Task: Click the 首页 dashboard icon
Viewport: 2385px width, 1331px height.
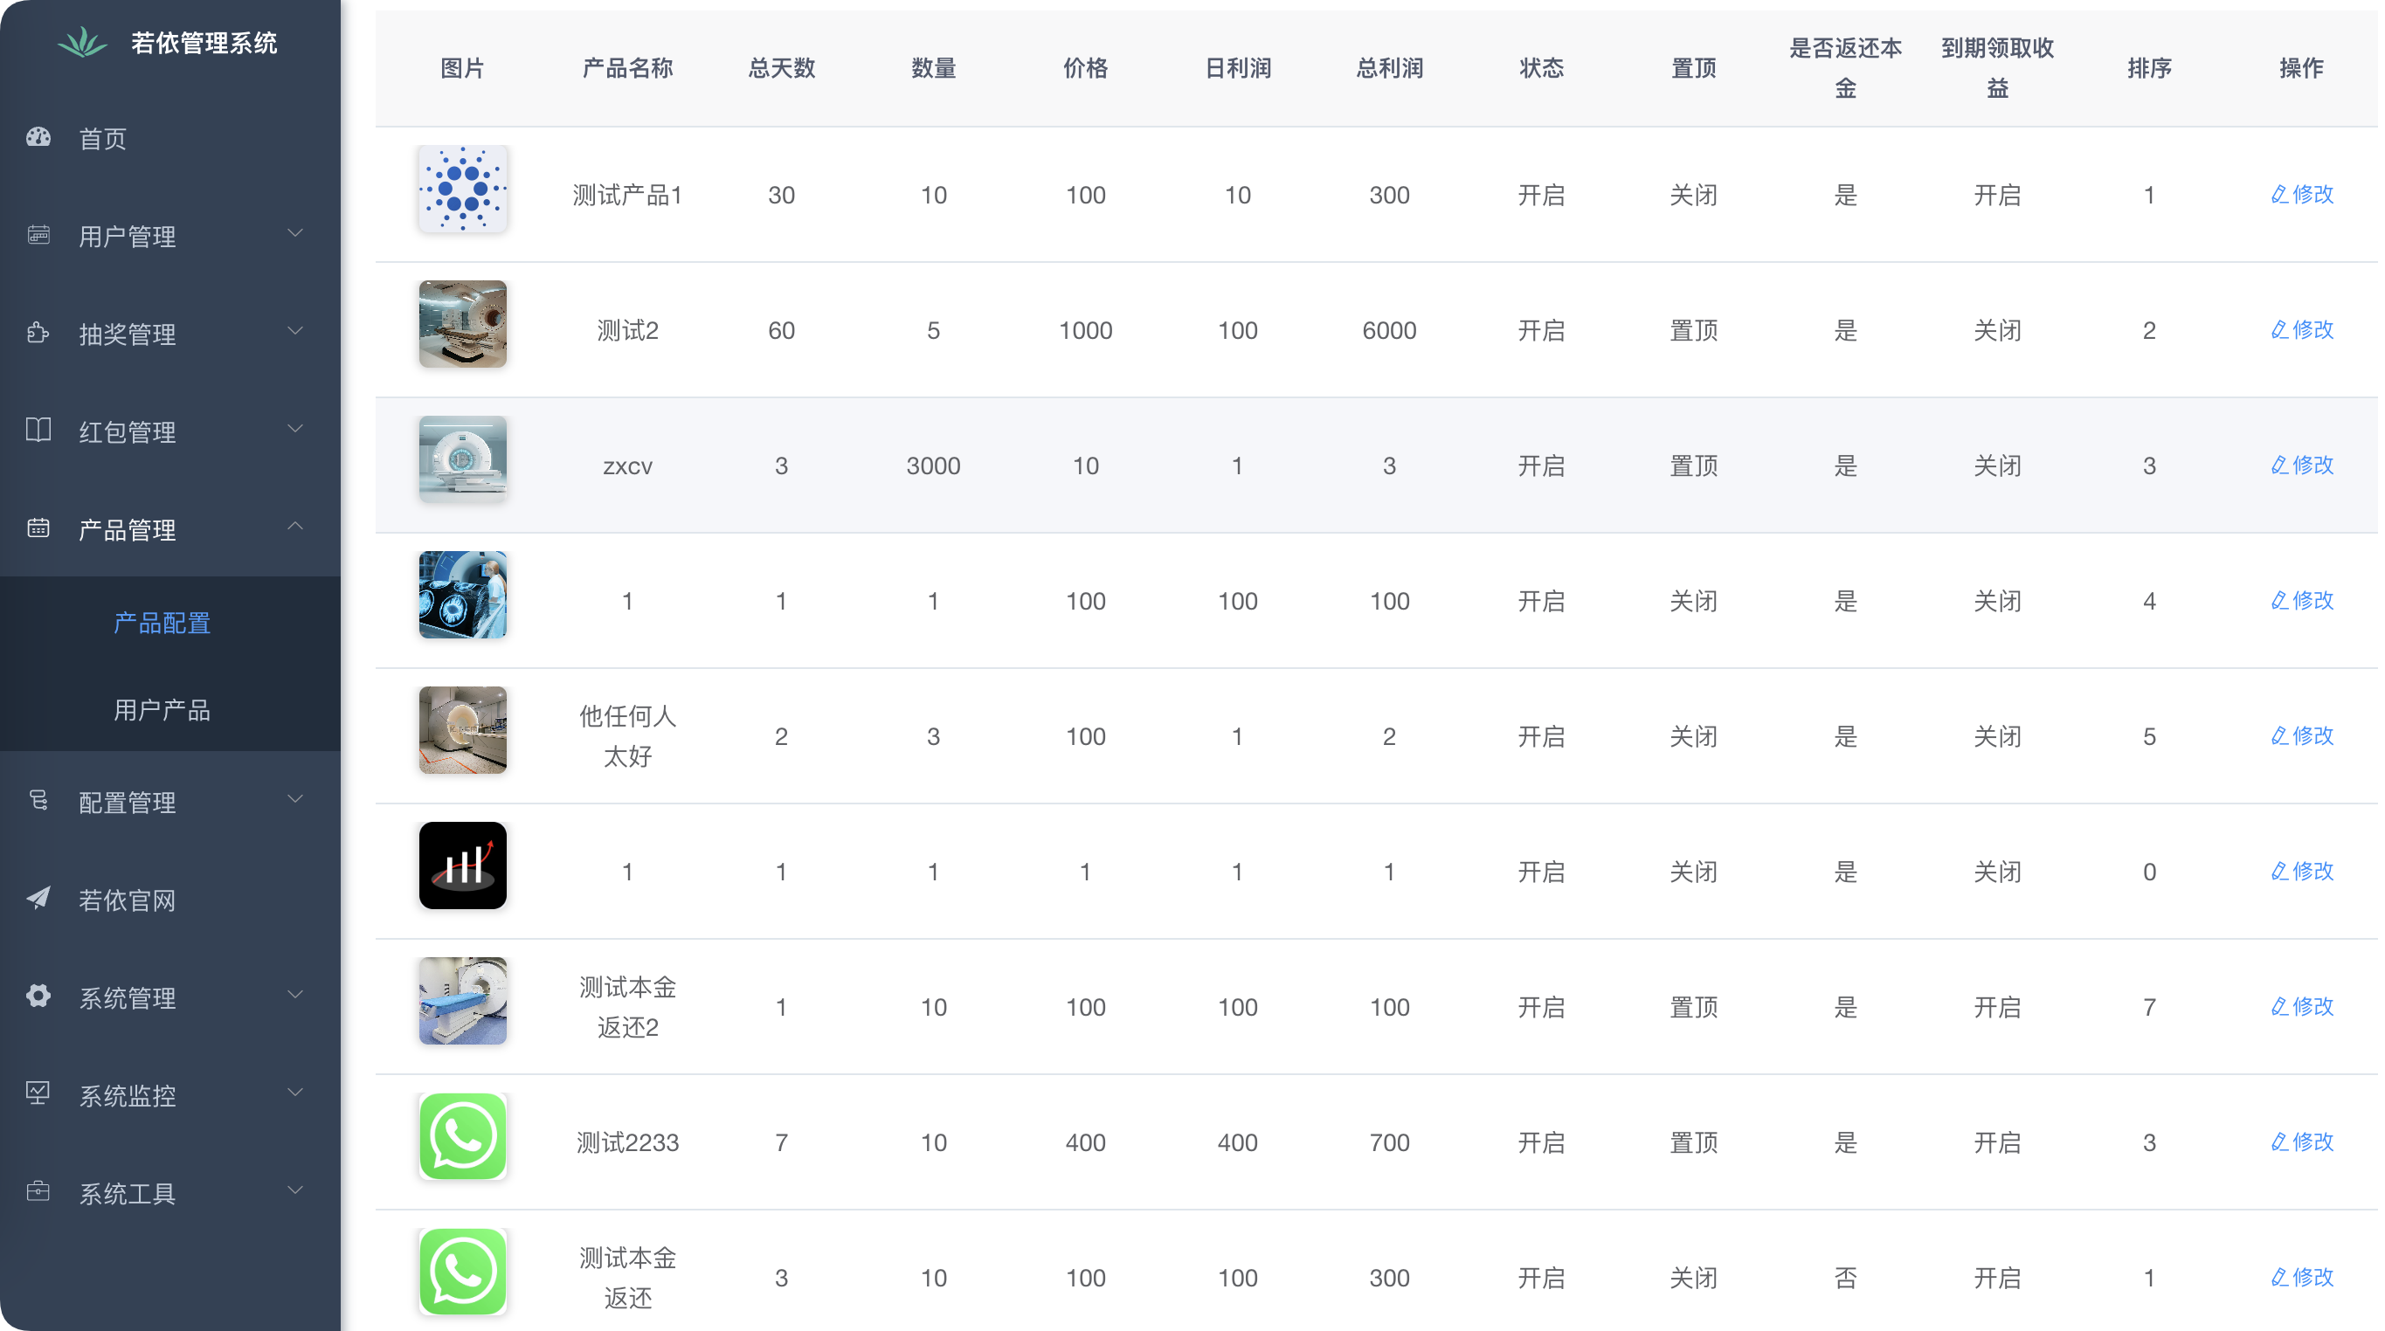Action: tap(39, 138)
